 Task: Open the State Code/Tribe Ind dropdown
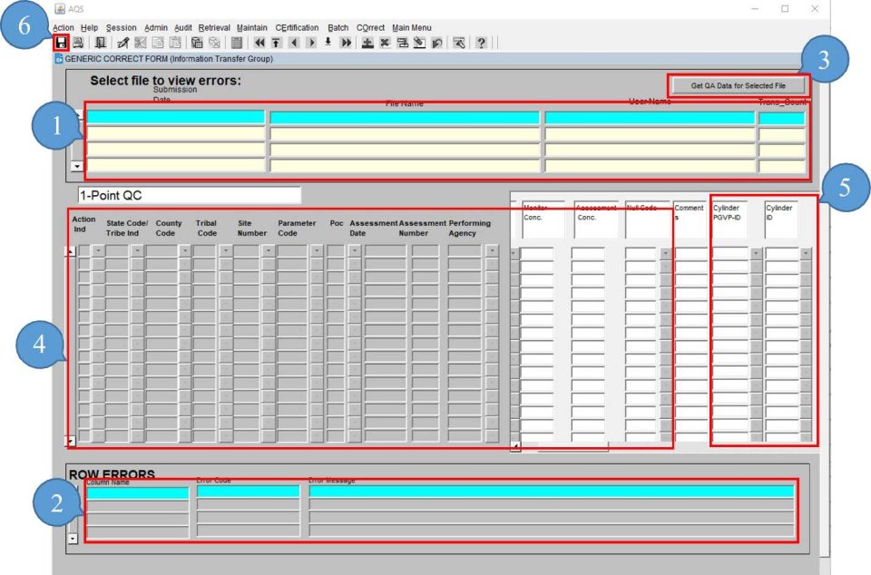[x=136, y=249]
